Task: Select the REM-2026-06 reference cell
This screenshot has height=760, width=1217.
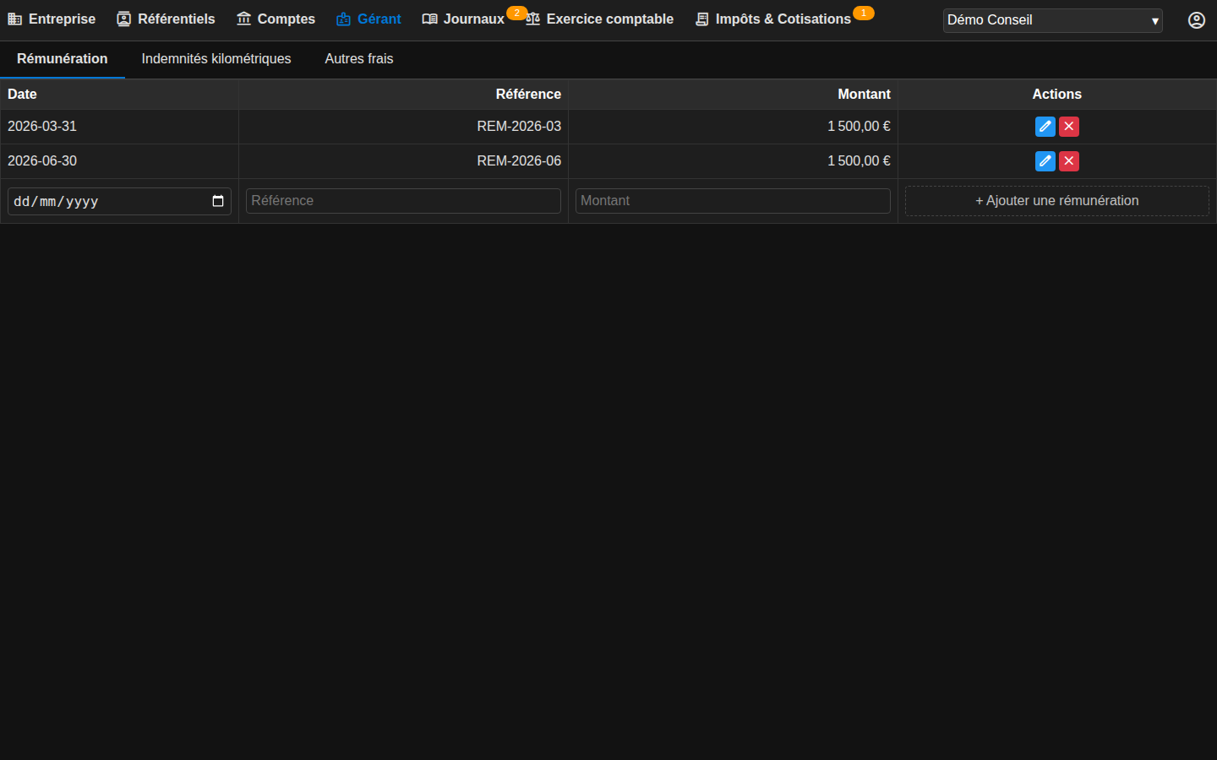Action: click(x=403, y=161)
